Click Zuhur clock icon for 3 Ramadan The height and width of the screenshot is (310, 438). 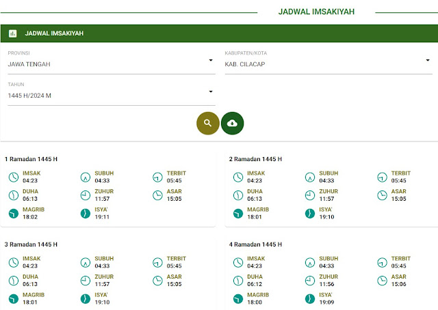tap(86, 281)
